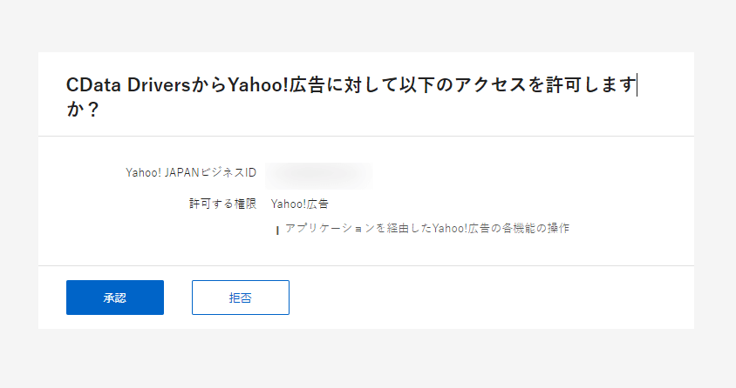Click the blue 承認 approve button
The image size is (736, 388).
point(115,298)
